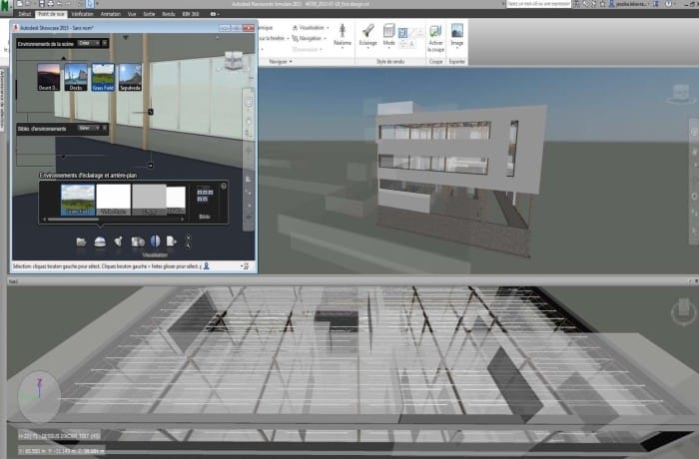Expand the Navigation dropdown in the ribbon

coord(310,39)
